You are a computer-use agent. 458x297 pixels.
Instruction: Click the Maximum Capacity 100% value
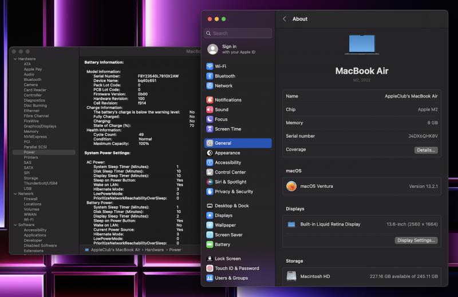144,143
